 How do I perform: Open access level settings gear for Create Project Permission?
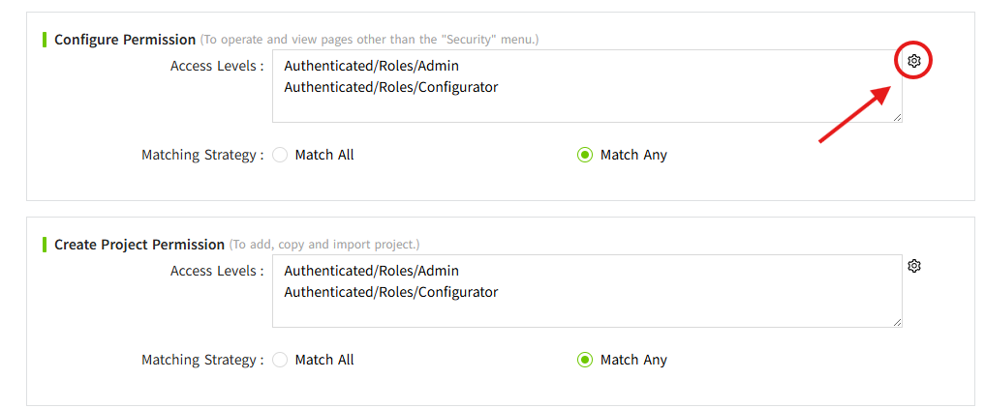(x=913, y=266)
